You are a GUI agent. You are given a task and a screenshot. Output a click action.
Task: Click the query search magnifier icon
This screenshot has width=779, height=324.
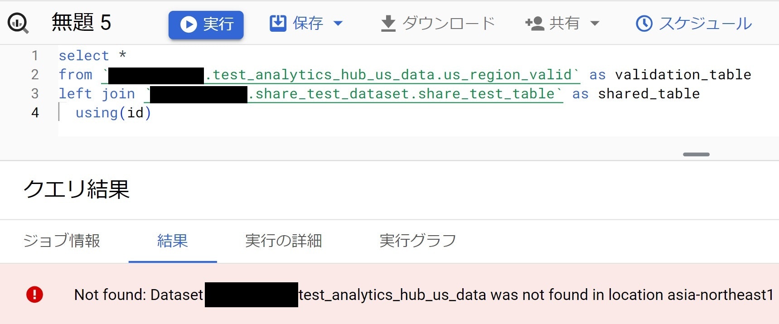click(x=18, y=23)
